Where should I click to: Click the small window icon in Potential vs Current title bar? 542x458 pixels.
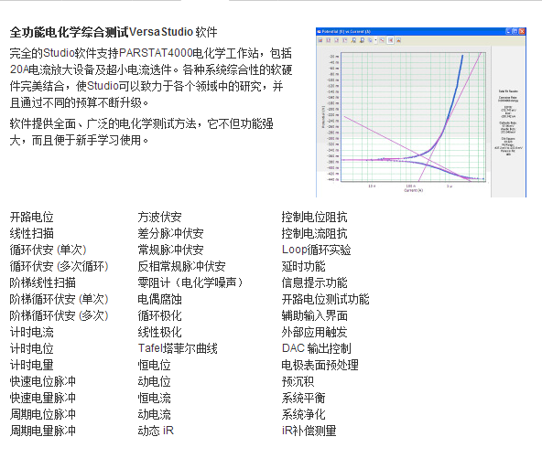(319, 31)
